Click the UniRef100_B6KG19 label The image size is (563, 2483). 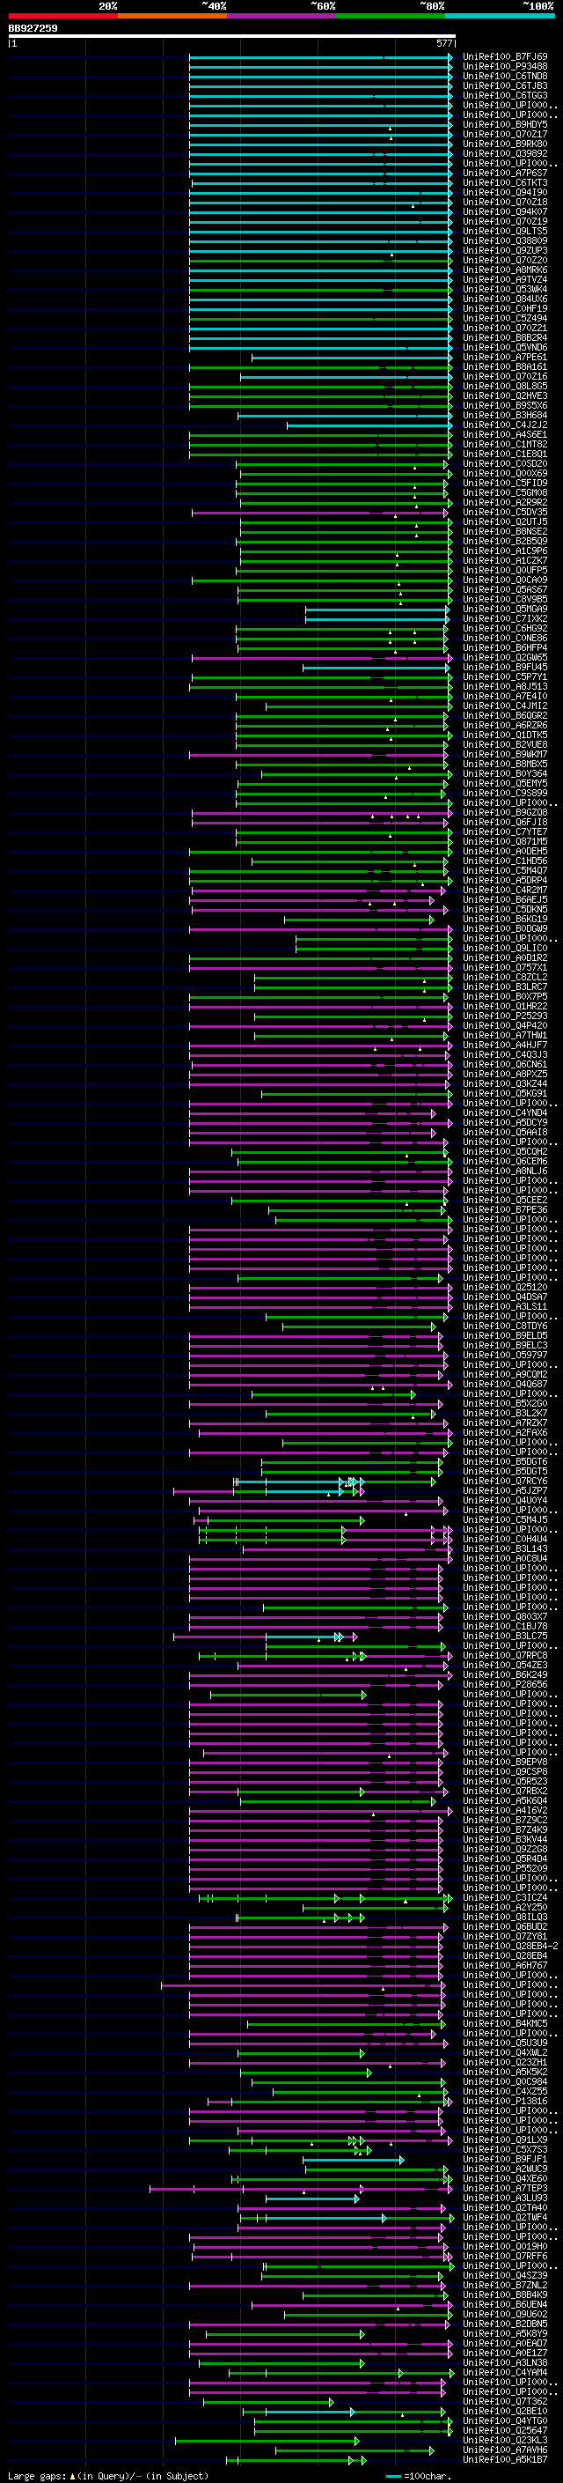click(x=505, y=919)
